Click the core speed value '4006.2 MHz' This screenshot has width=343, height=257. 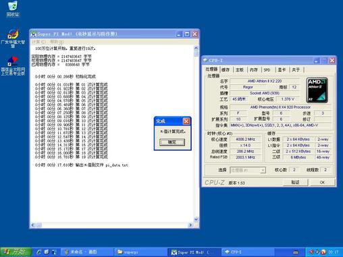pos(246,140)
